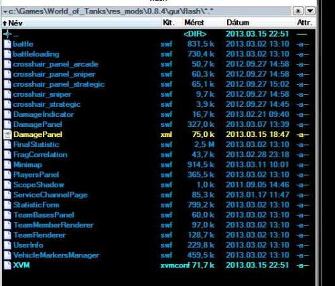Select the file name ScopeShadow
The height and width of the screenshot is (286, 335).
point(39,184)
